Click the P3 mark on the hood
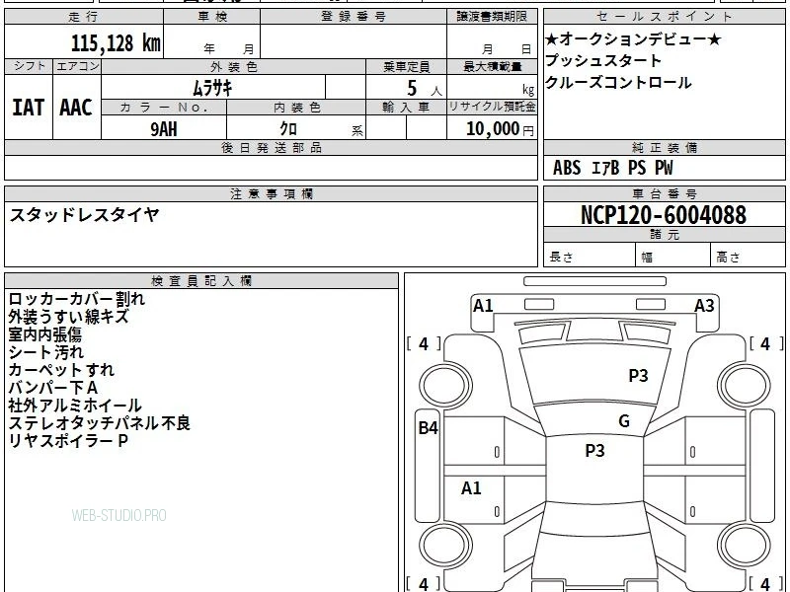 point(638,375)
